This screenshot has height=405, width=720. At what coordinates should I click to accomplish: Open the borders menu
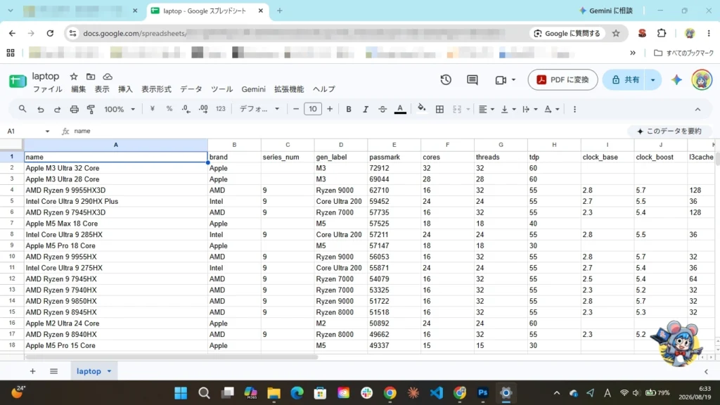click(439, 109)
